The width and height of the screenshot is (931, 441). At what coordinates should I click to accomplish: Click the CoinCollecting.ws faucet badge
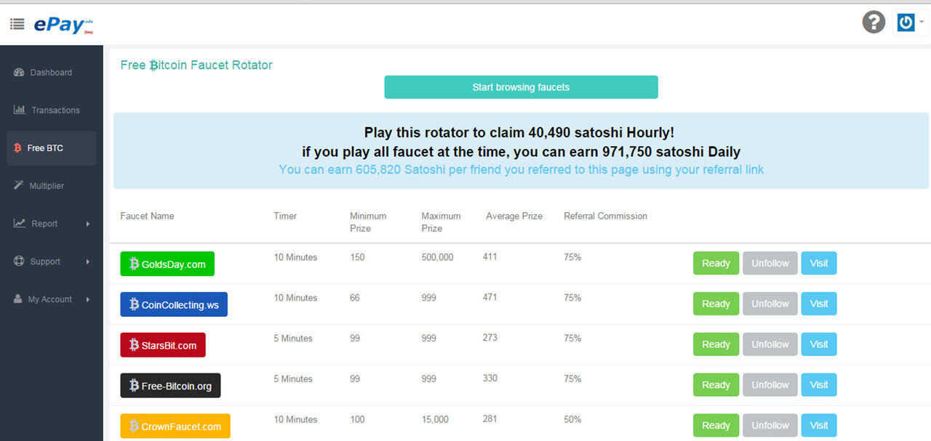tap(174, 304)
